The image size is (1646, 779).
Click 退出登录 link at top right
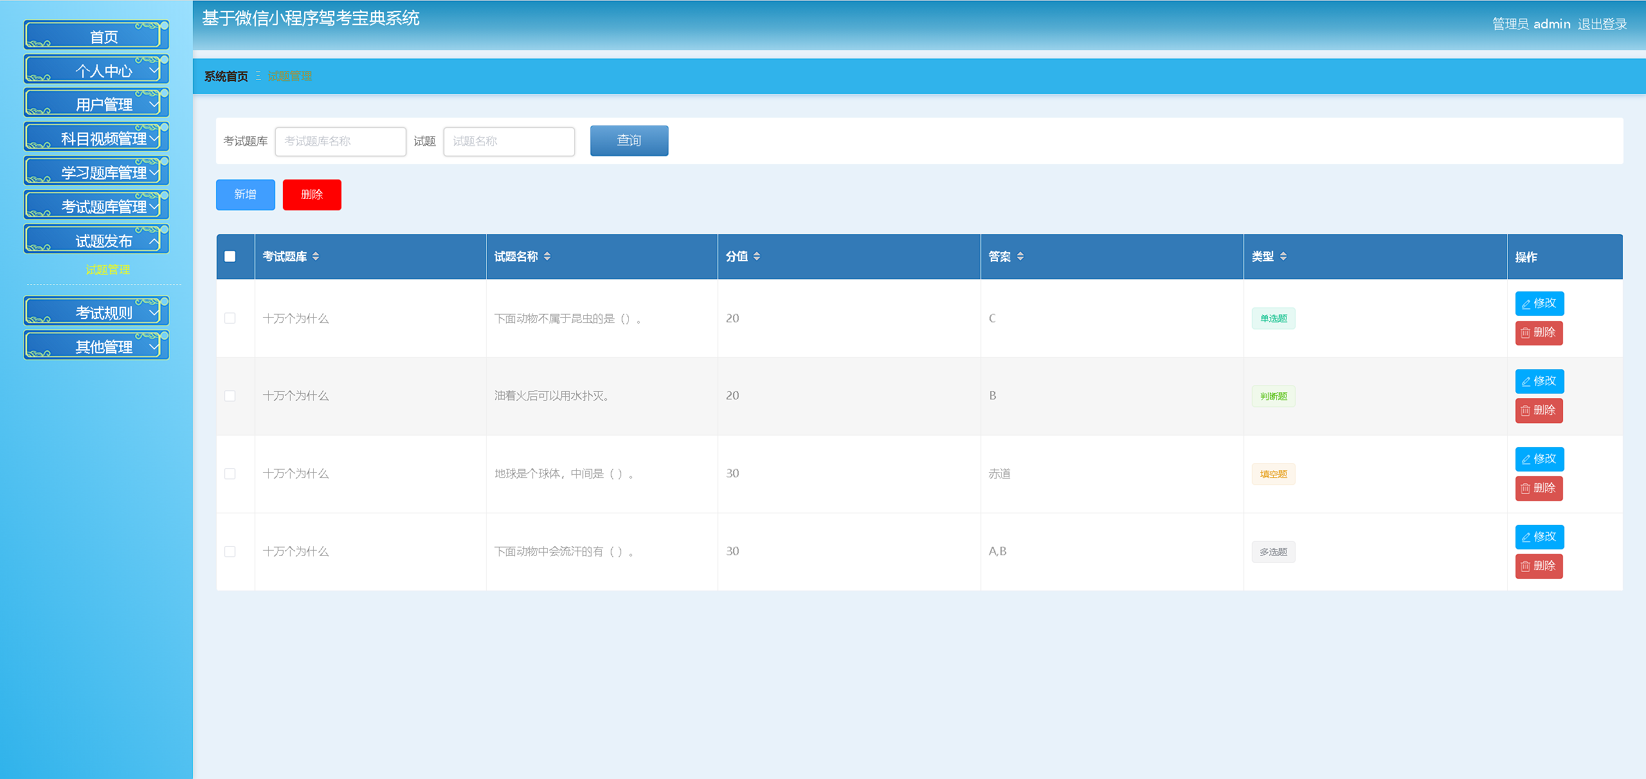point(1602,24)
